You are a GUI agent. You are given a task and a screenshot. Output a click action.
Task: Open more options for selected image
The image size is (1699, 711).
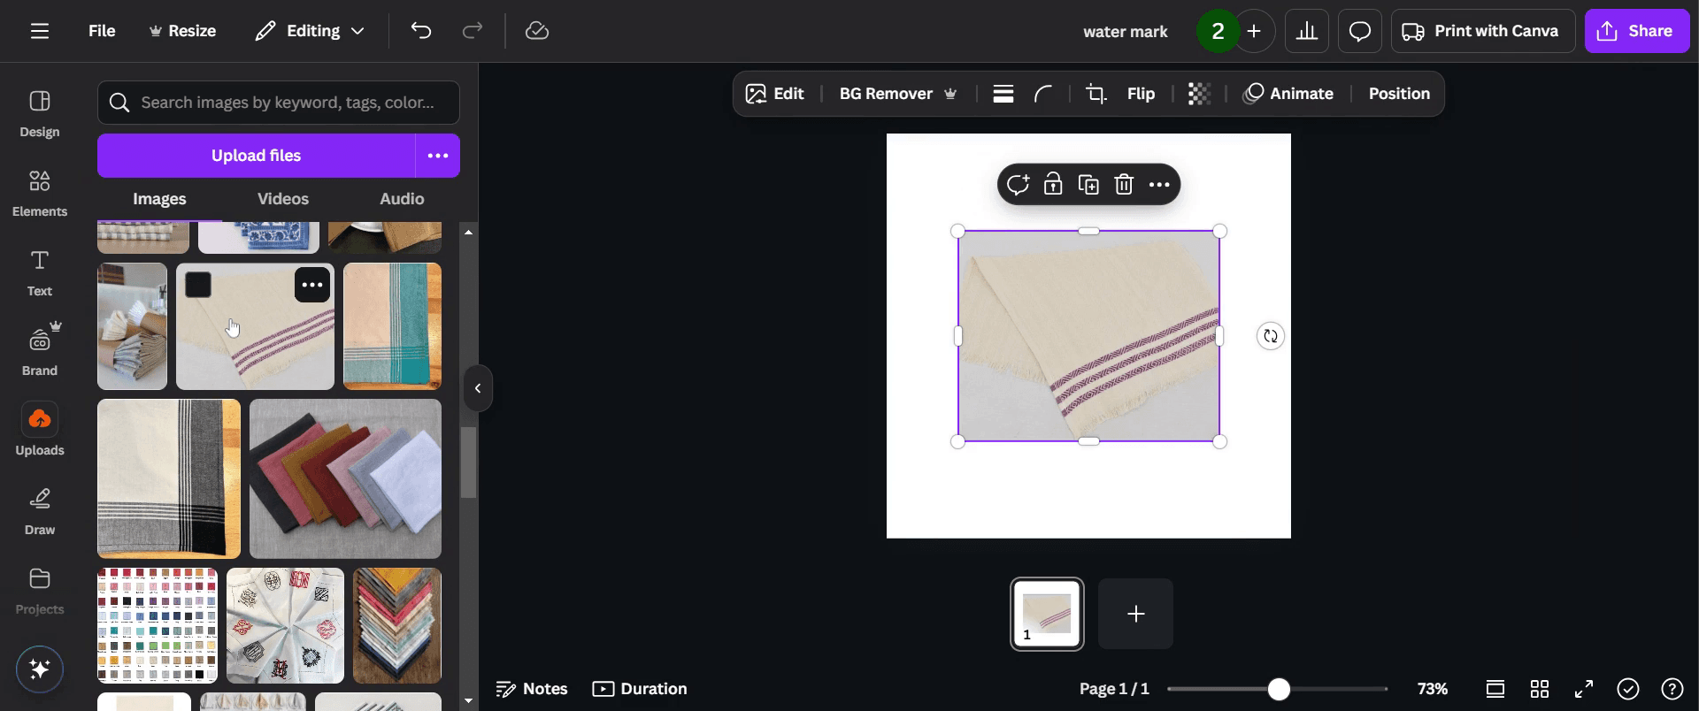tap(1159, 185)
